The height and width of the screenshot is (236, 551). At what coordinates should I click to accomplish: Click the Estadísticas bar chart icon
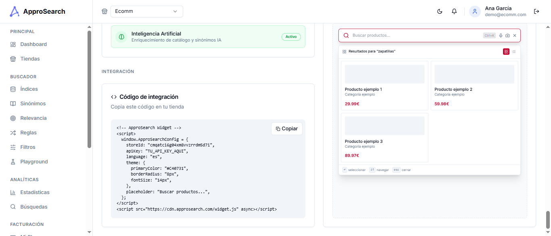pos(13,192)
